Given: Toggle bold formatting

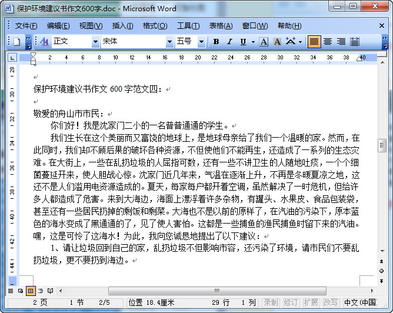Looking at the screenshot, I should 216,42.
